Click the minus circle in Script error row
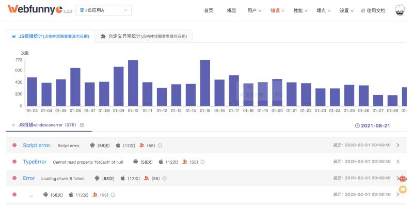The height and width of the screenshot is (205, 413). [x=160, y=146]
